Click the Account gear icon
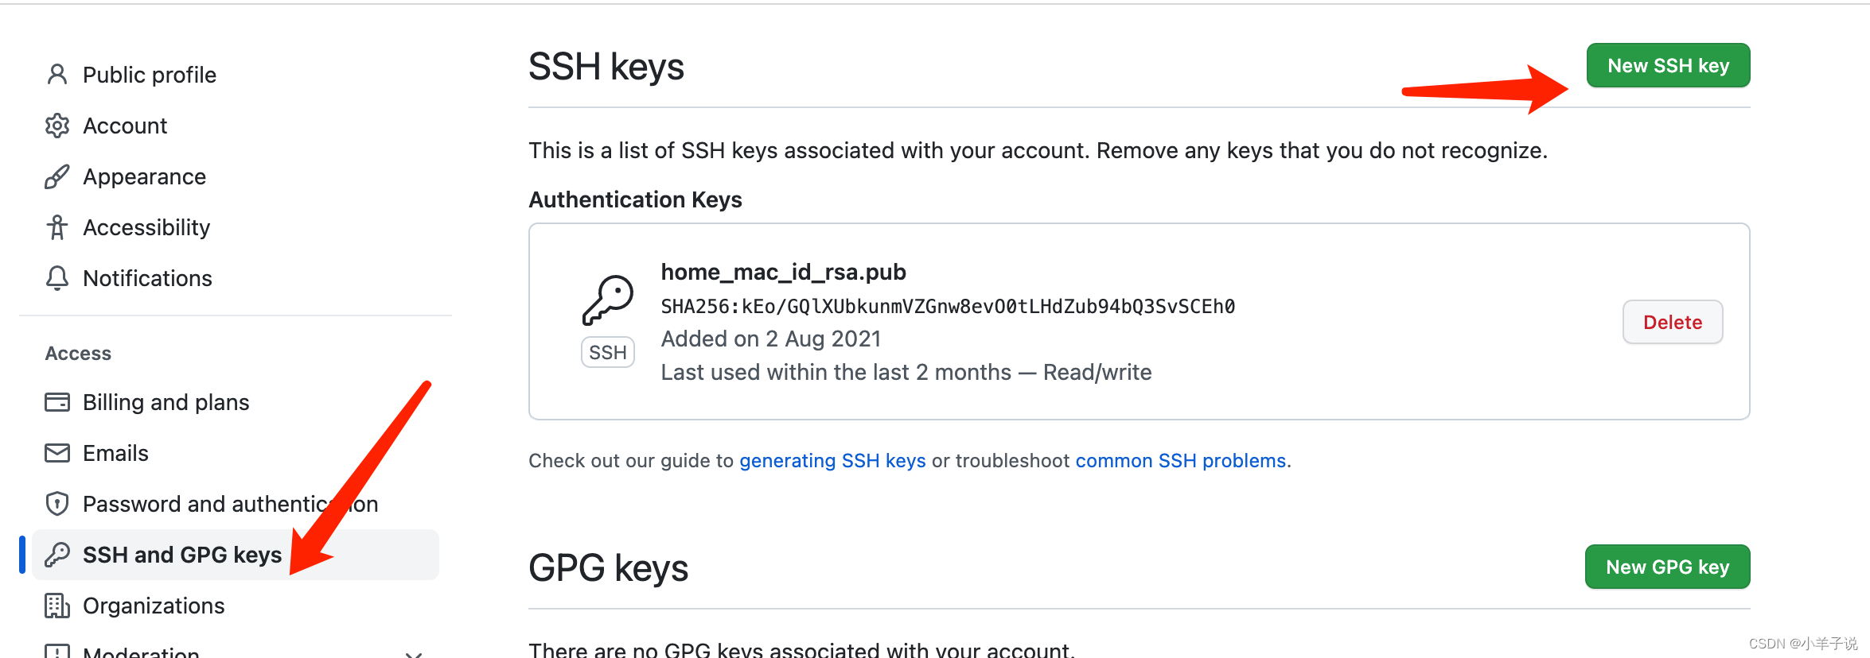The height and width of the screenshot is (658, 1870). click(56, 125)
